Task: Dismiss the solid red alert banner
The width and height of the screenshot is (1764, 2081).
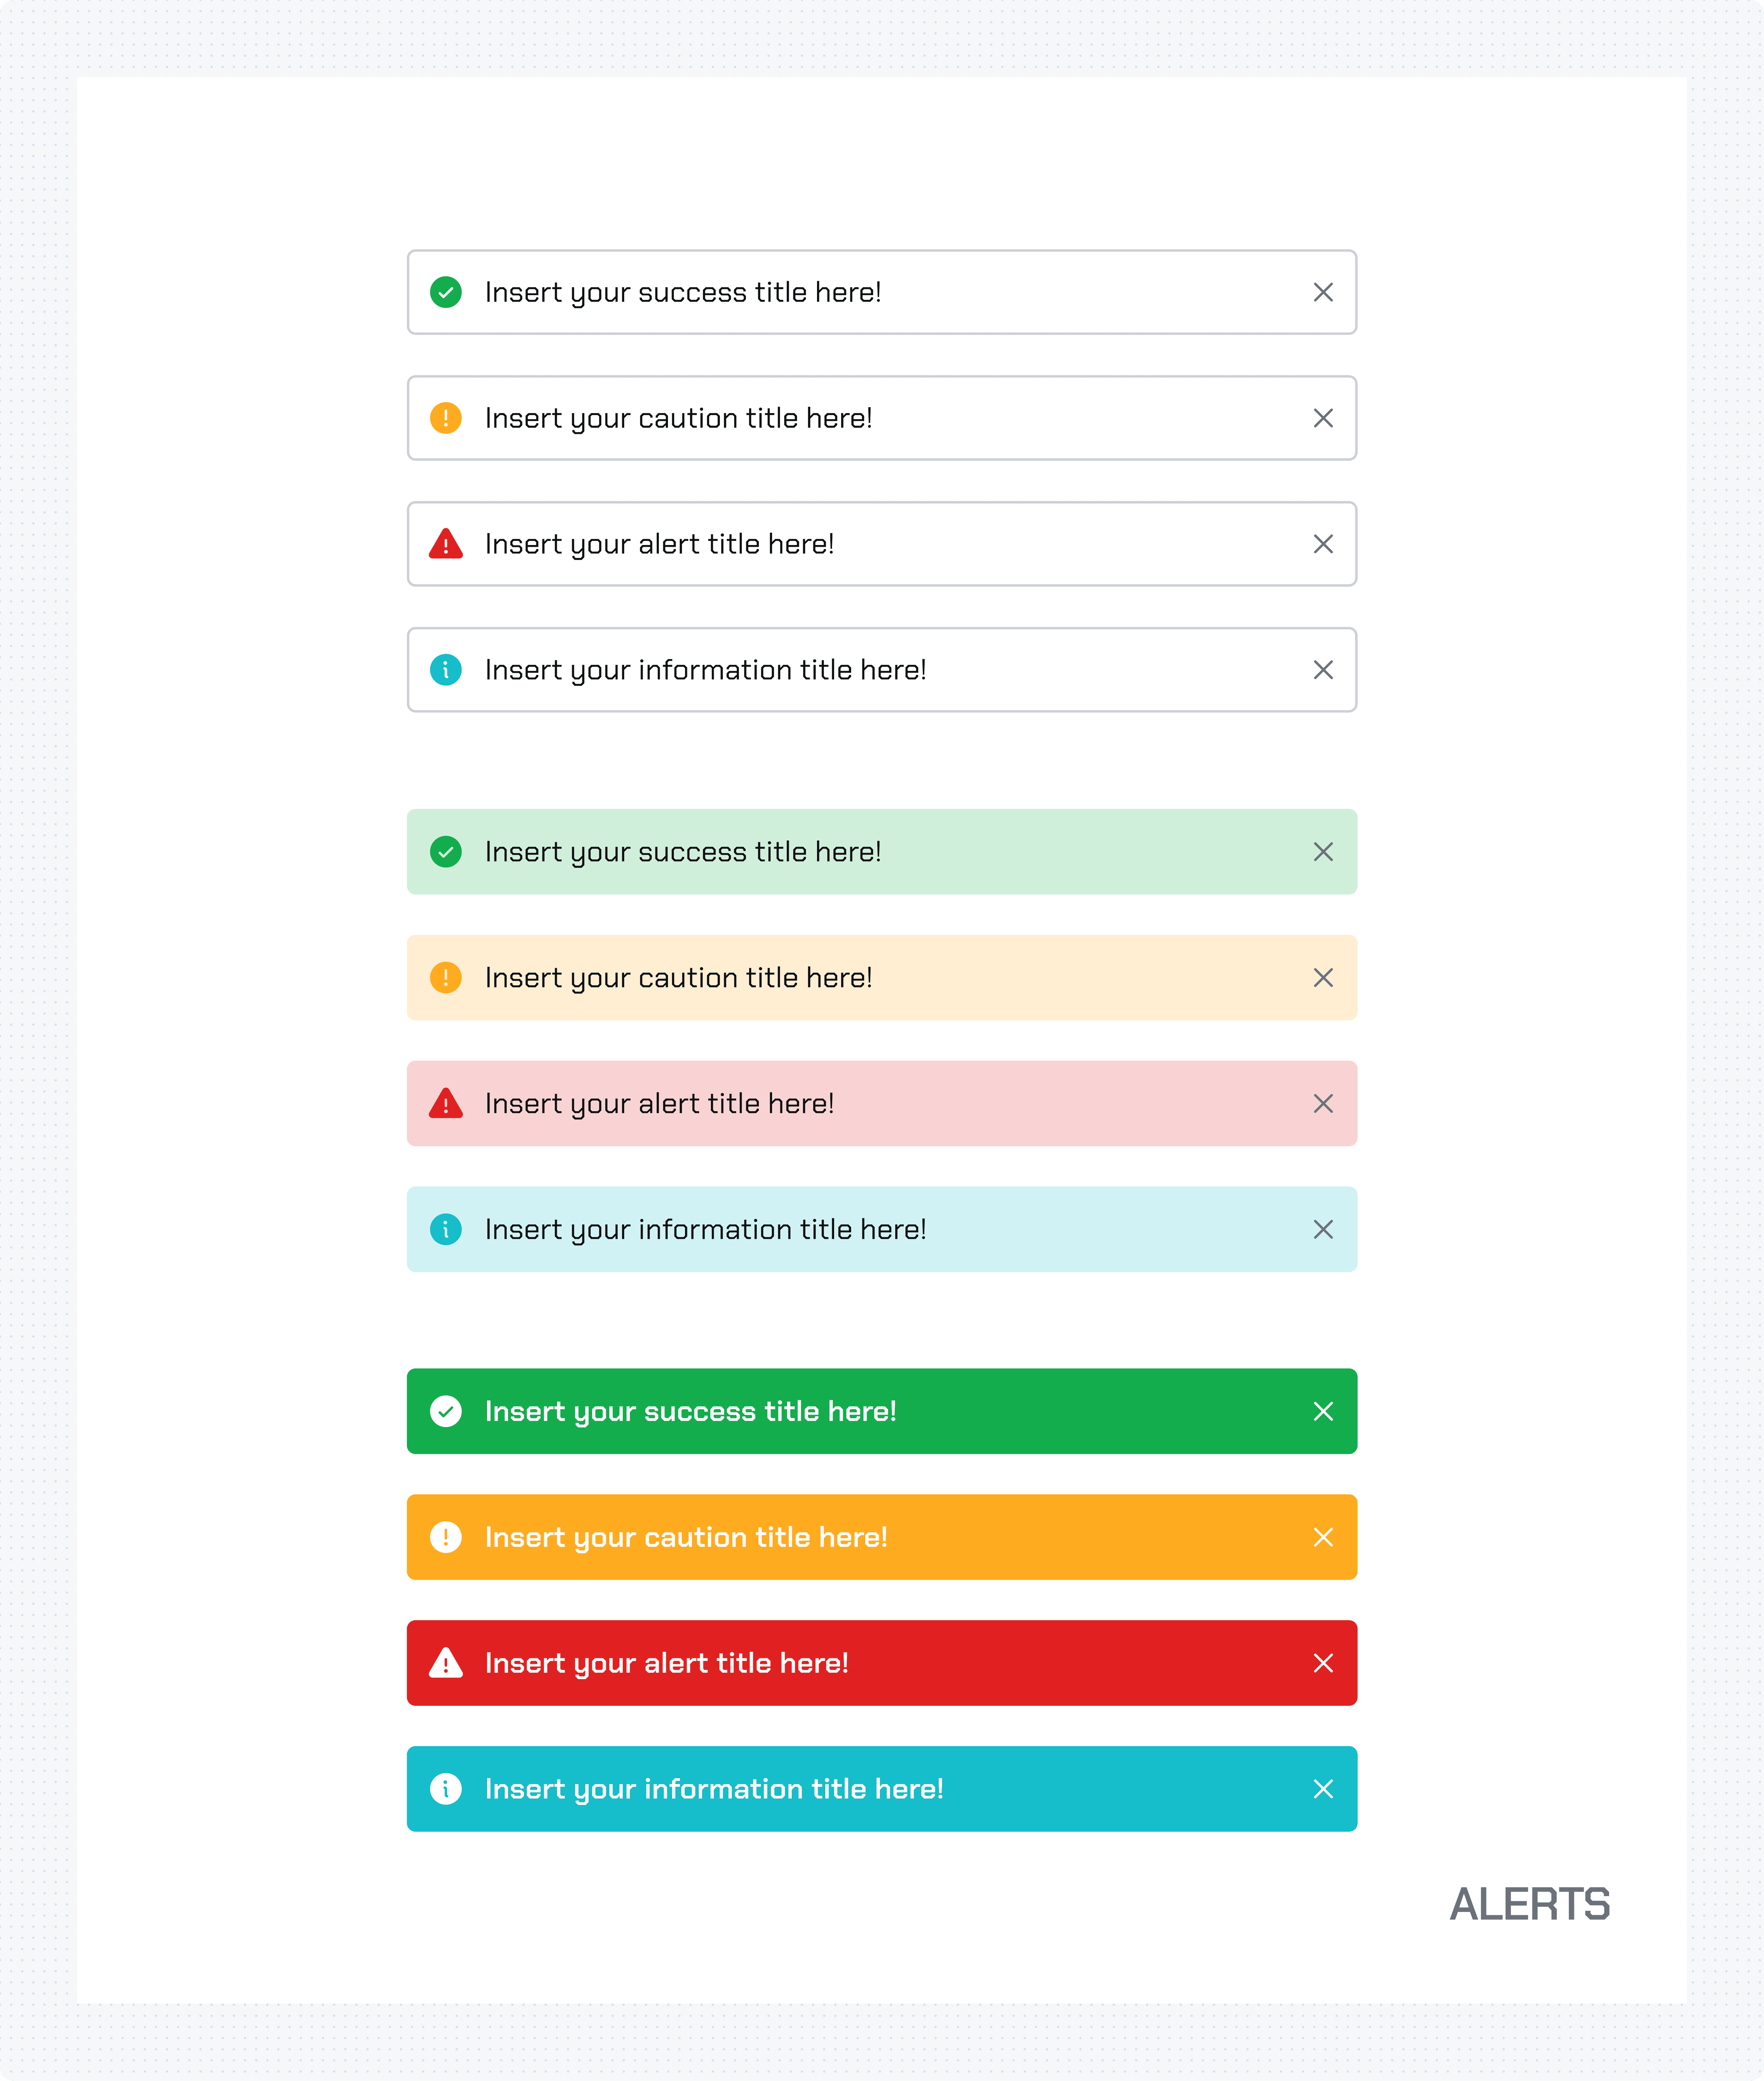Action: (x=1323, y=1663)
